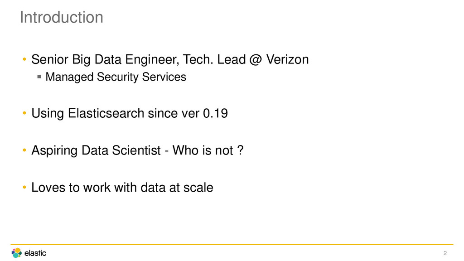The width and height of the screenshot is (464, 261).
Task: Click the orange bullet before 'Senior Big Data'
Action: pyautogui.click(x=24, y=59)
